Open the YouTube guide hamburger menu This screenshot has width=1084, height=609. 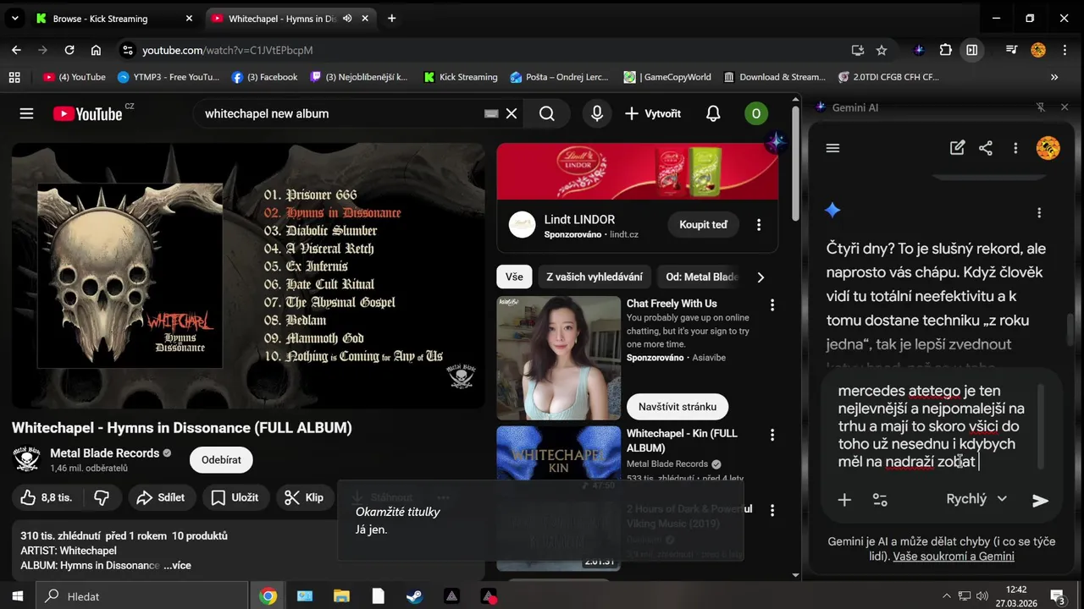(x=26, y=113)
